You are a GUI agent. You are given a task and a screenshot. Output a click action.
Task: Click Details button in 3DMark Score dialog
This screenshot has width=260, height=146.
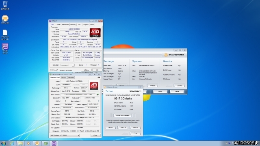click(110, 127)
